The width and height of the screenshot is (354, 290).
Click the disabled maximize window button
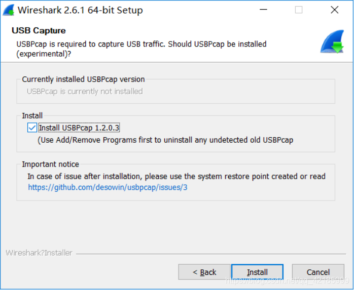point(299,10)
